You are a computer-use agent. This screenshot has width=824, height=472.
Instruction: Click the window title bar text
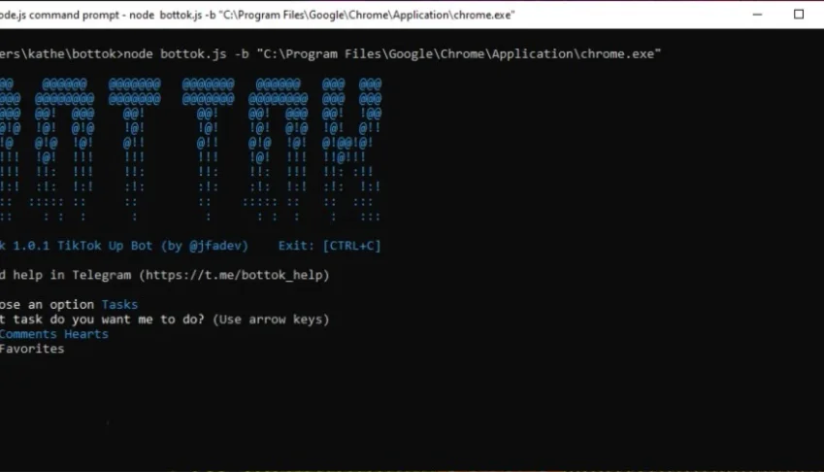(x=257, y=16)
